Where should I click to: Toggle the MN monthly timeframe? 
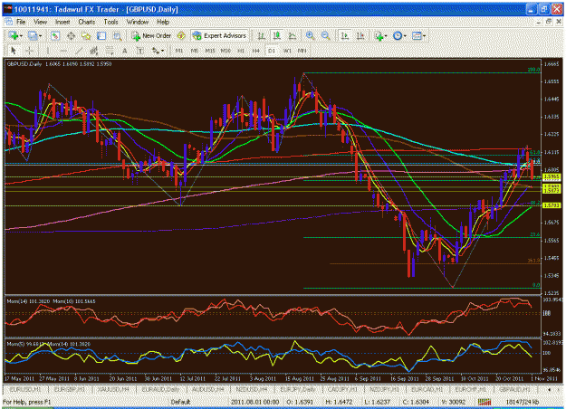click(302, 51)
